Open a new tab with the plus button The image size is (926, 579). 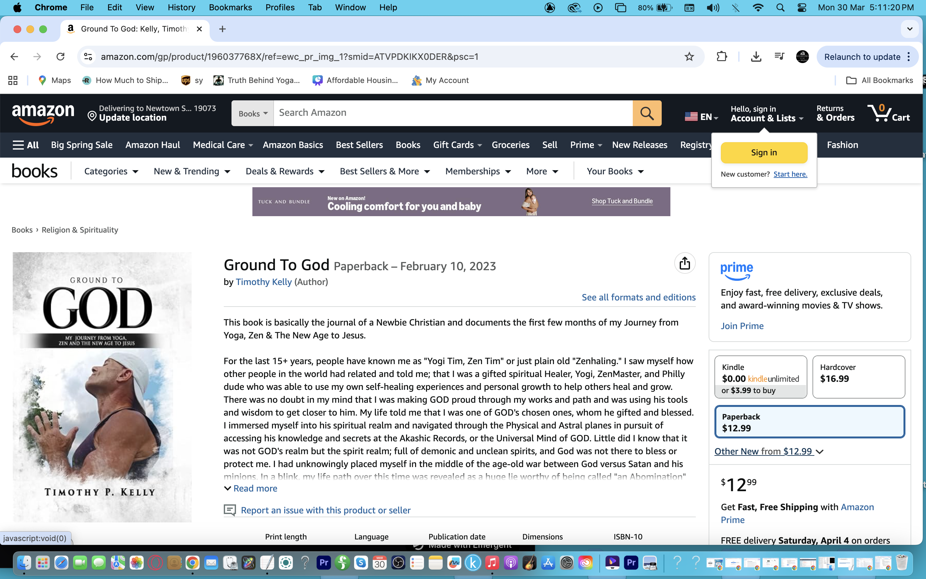click(x=222, y=29)
